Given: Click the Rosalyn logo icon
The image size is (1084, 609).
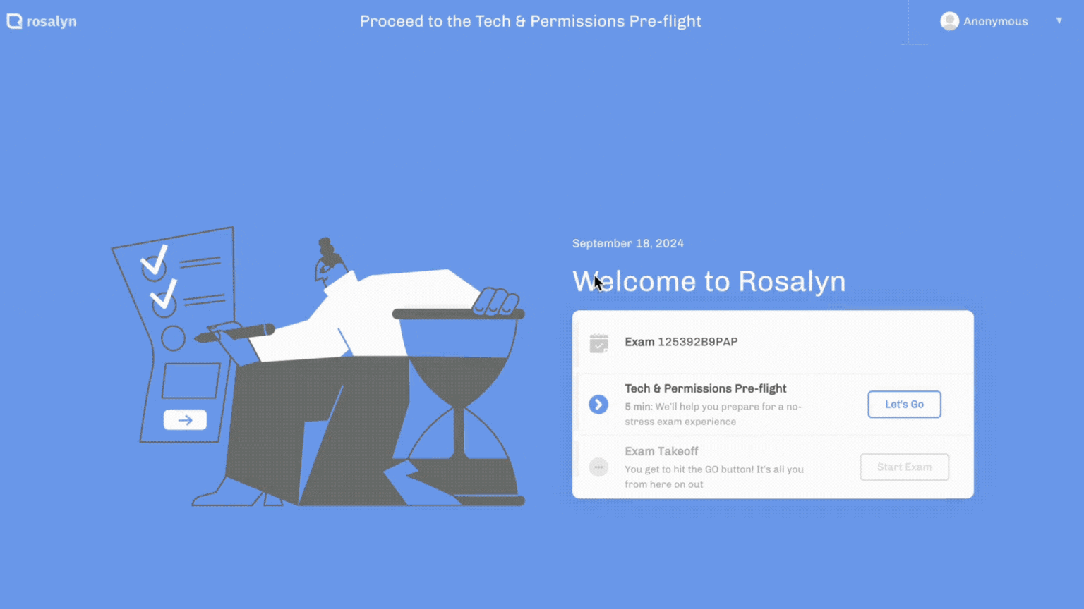Looking at the screenshot, I should (14, 21).
